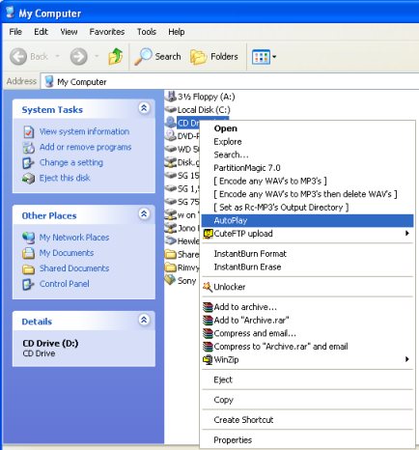
Task: Click the Unlocker wand icon in menu
Action: (x=208, y=287)
